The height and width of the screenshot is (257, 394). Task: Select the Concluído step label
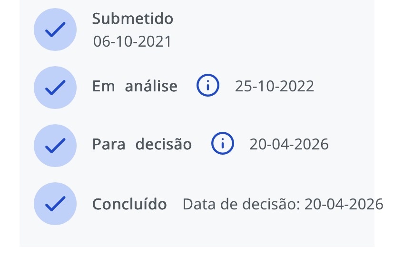pos(129,204)
